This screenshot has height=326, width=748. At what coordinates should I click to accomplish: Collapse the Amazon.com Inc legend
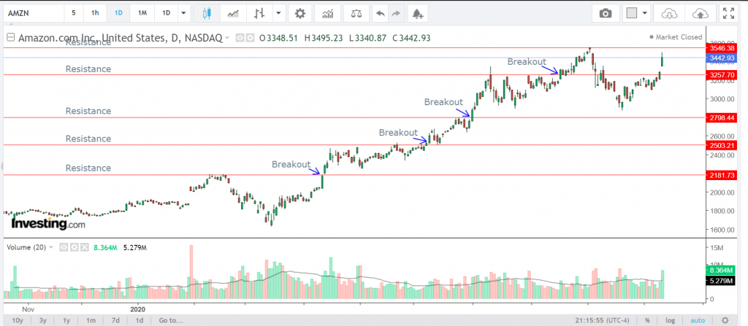tap(10, 36)
